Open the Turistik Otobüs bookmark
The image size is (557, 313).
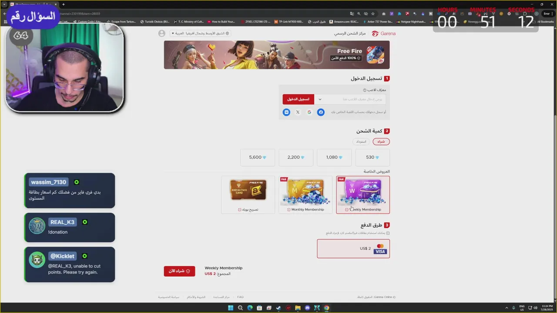[155, 21]
